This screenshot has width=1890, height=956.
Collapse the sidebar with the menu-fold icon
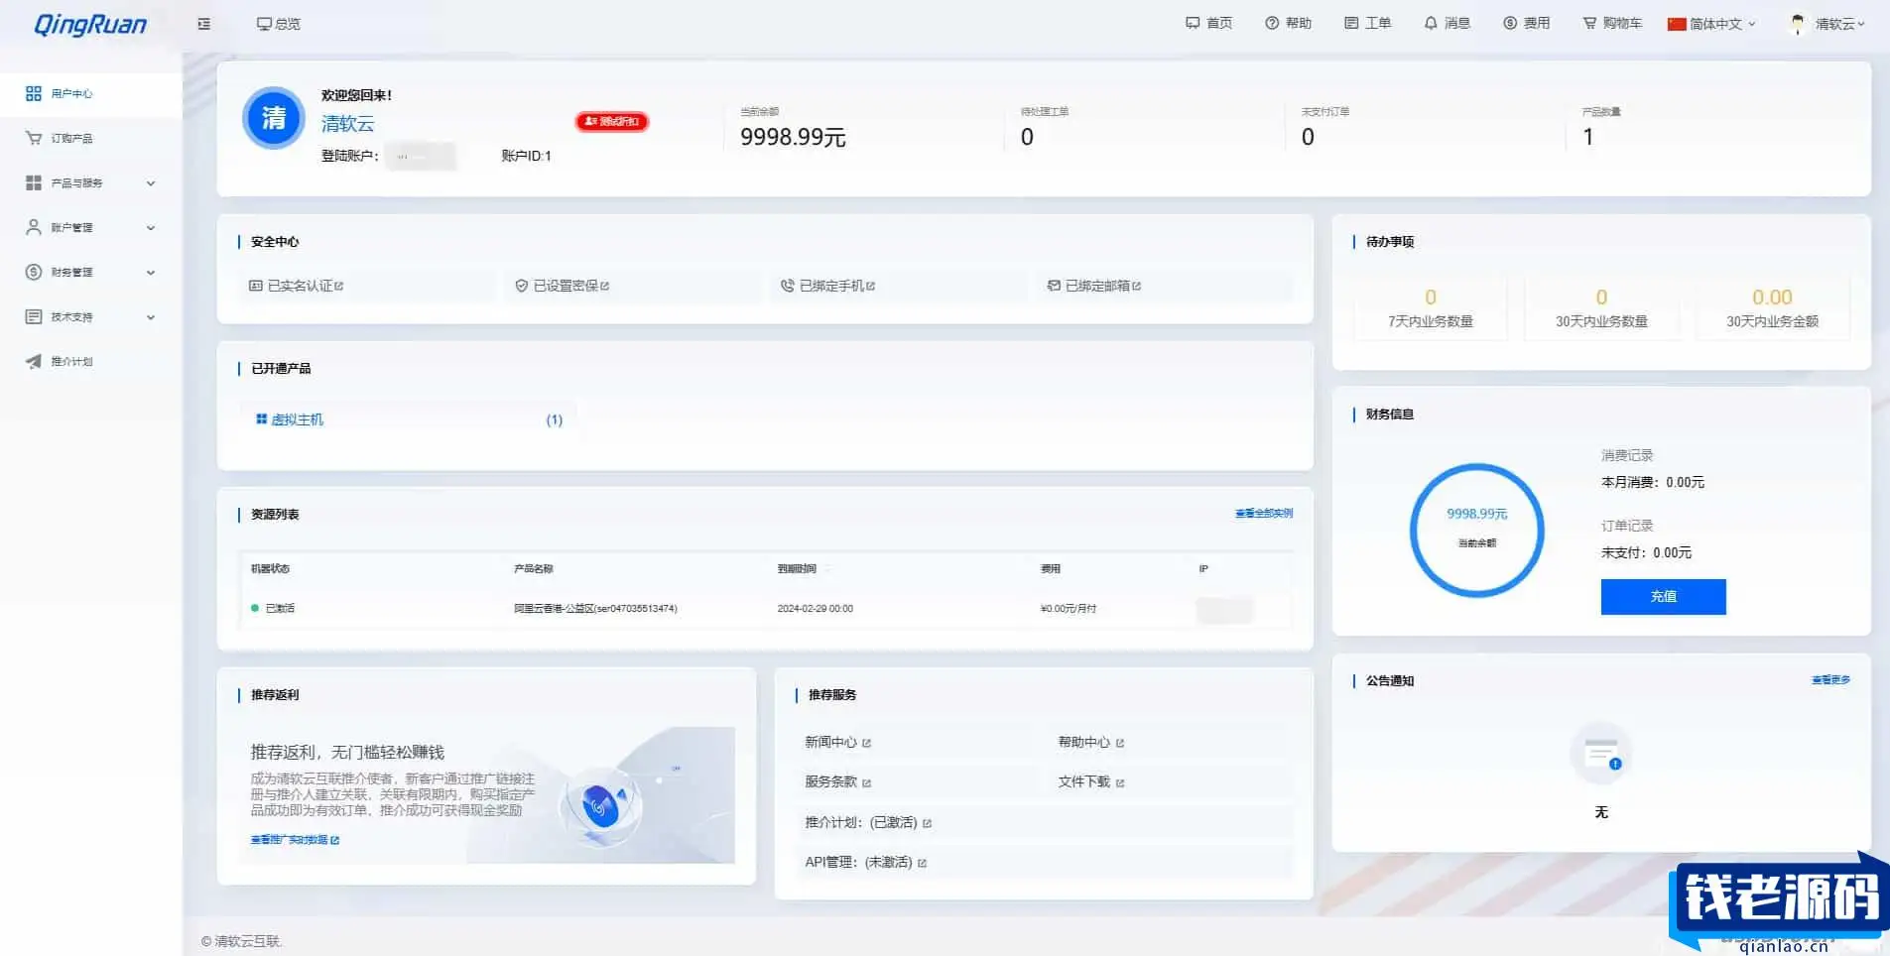click(204, 24)
